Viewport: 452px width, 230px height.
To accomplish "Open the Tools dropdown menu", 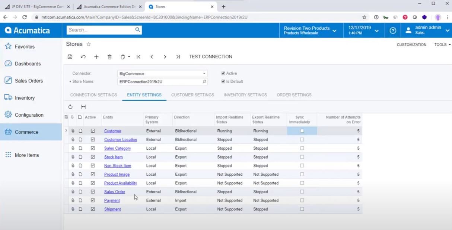I will pos(442,45).
